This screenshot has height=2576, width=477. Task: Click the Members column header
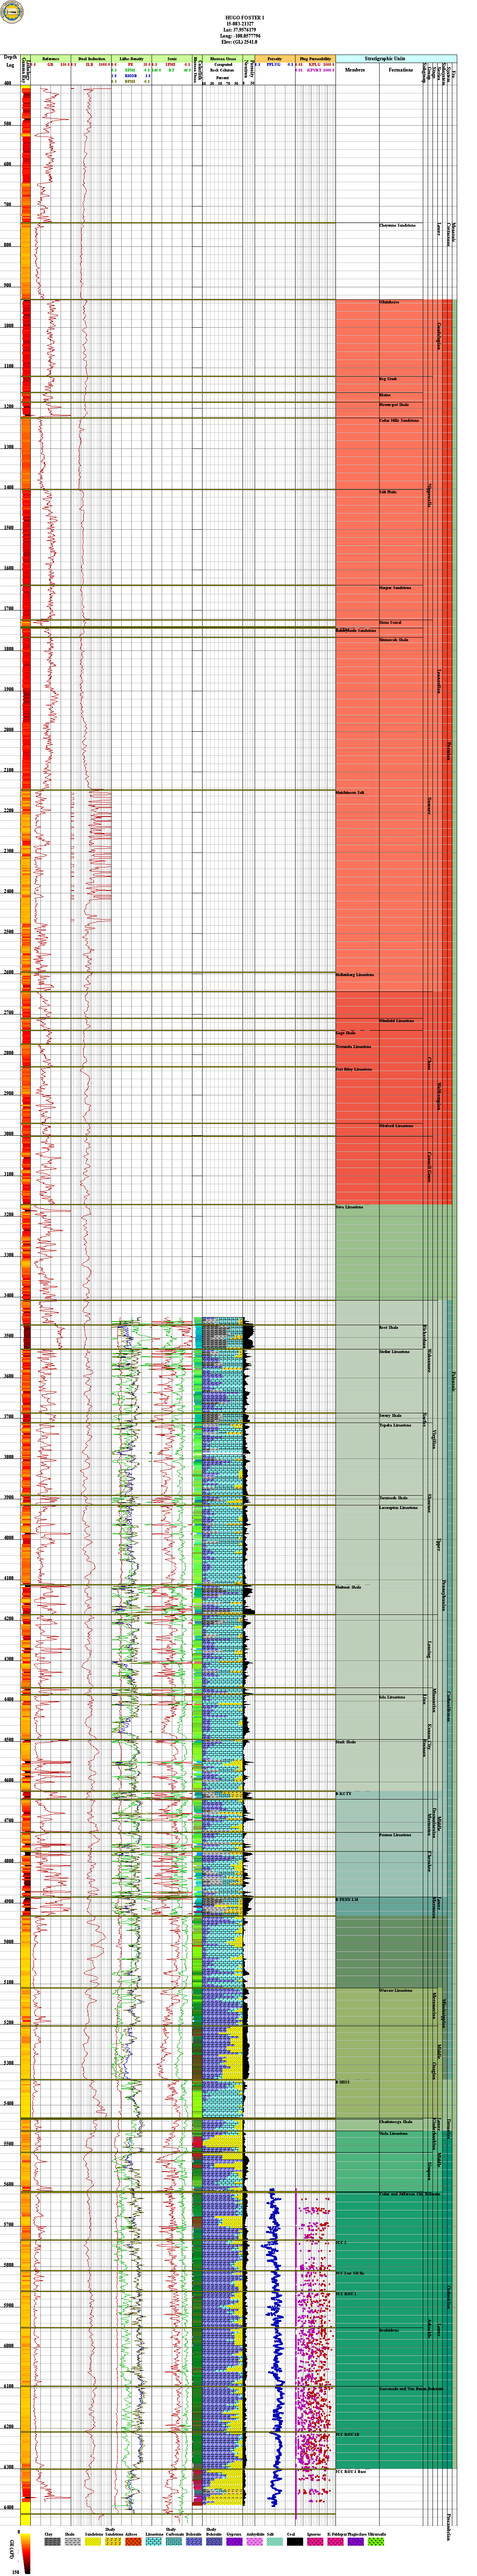pyautogui.click(x=355, y=70)
